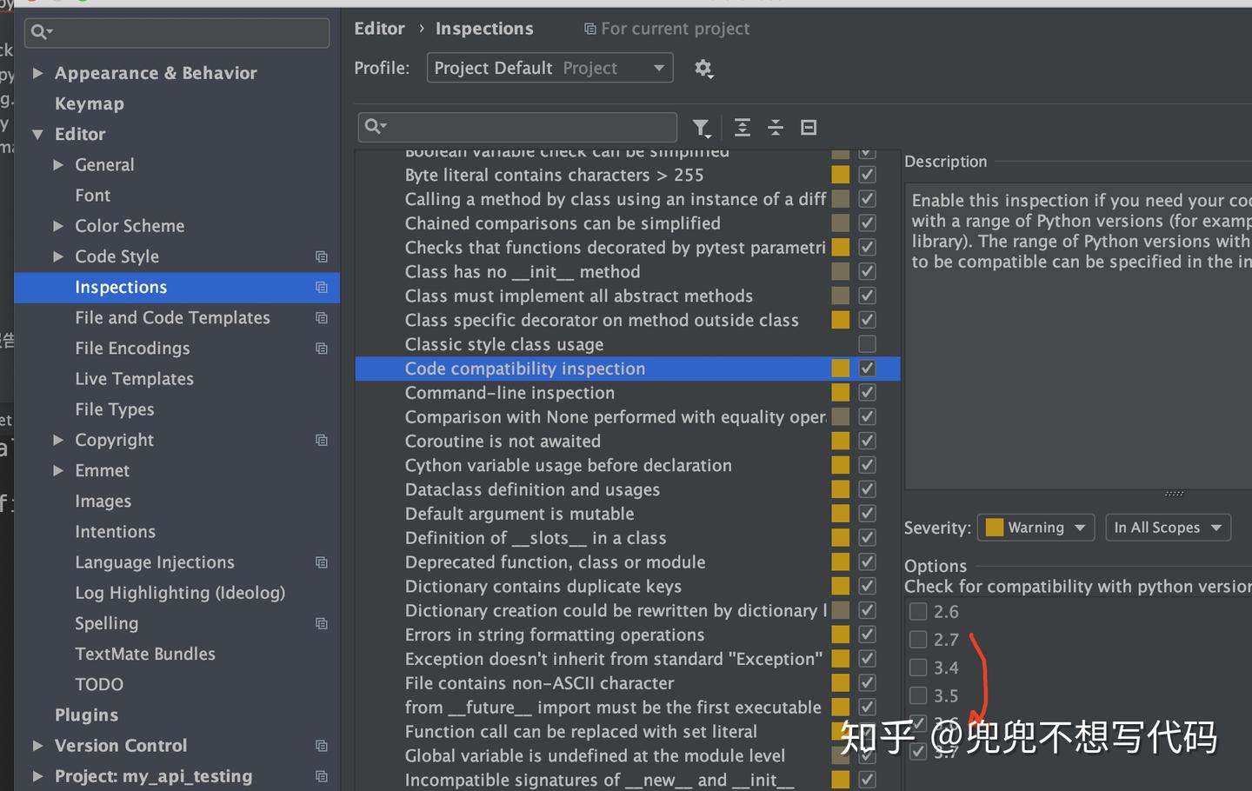Uncheck the Code compatibility inspection checkbox
This screenshot has height=791, width=1252.
pos(867,368)
